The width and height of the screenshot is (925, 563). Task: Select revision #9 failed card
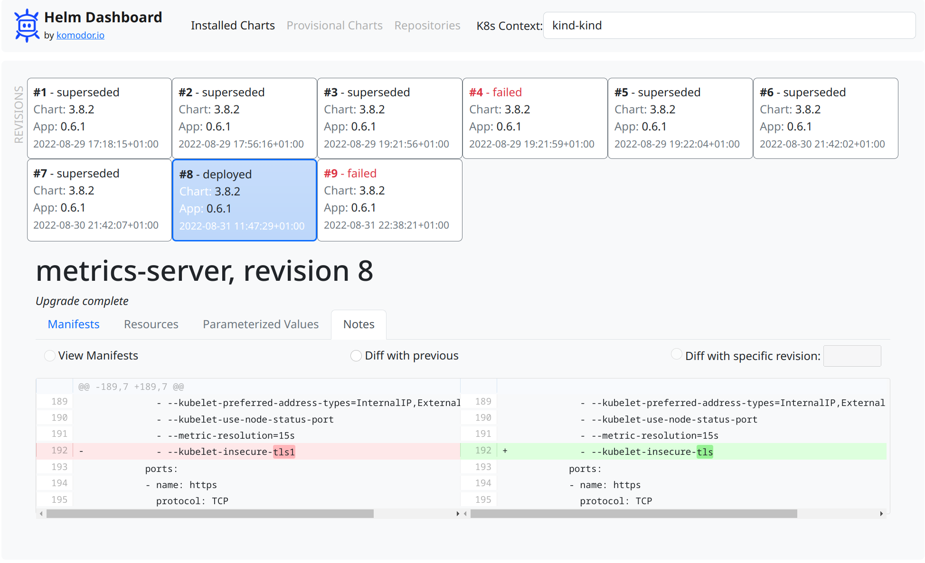[x=389, y=200]
